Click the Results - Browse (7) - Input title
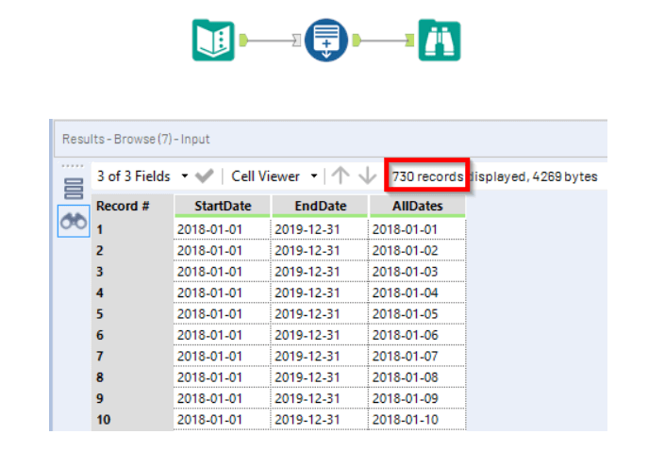The image size is (648, 451). pyautogui.click(x=136, y=139)
